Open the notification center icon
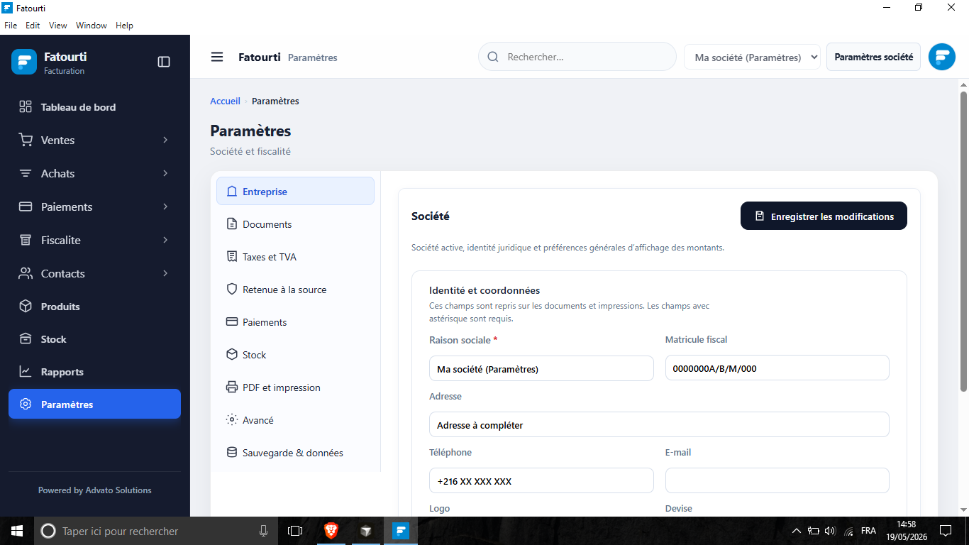This screenshot has width=969, height=545. tap(946, 530)
